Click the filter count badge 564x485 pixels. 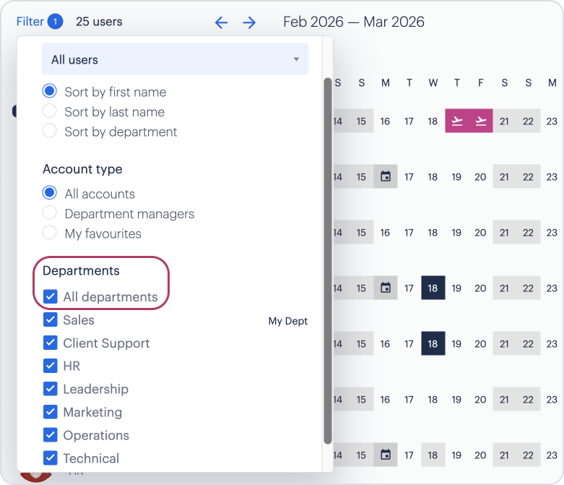55,22
